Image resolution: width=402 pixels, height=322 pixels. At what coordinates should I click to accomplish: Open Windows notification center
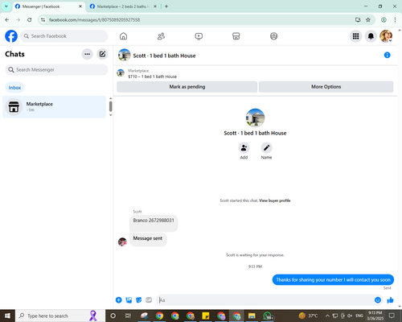pyautogui.click(x=392, y=316)
